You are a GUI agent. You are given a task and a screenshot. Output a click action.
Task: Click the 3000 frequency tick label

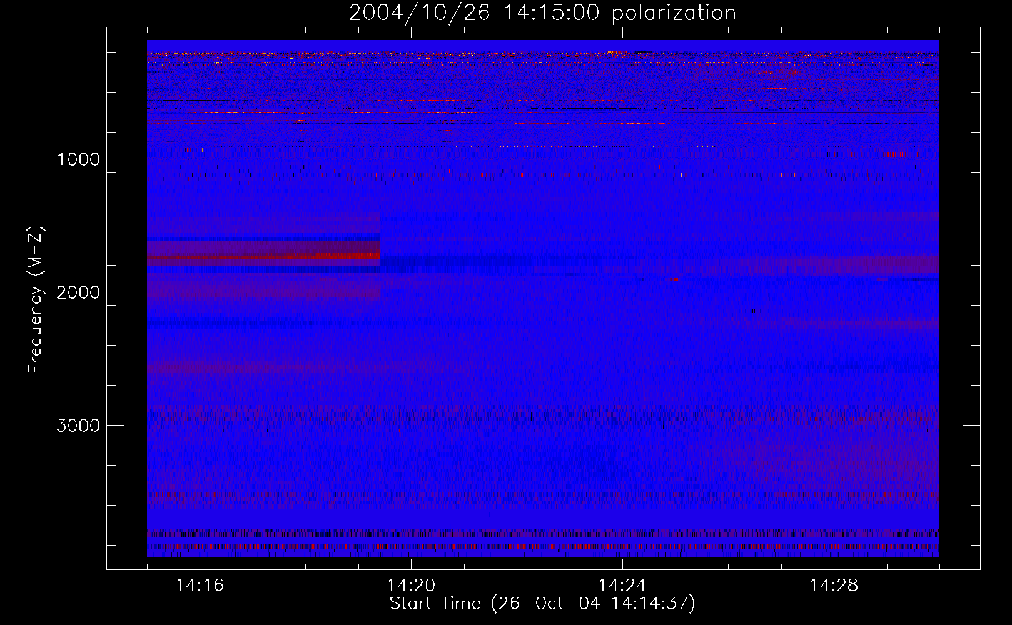click(x=78, y=426)
